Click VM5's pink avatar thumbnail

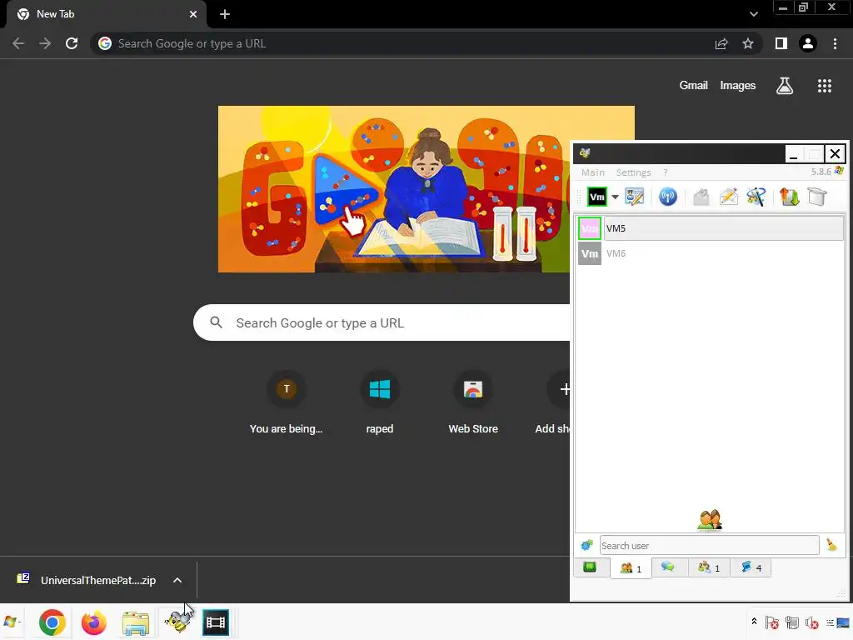pyautogui.click(x=589, y=228)
